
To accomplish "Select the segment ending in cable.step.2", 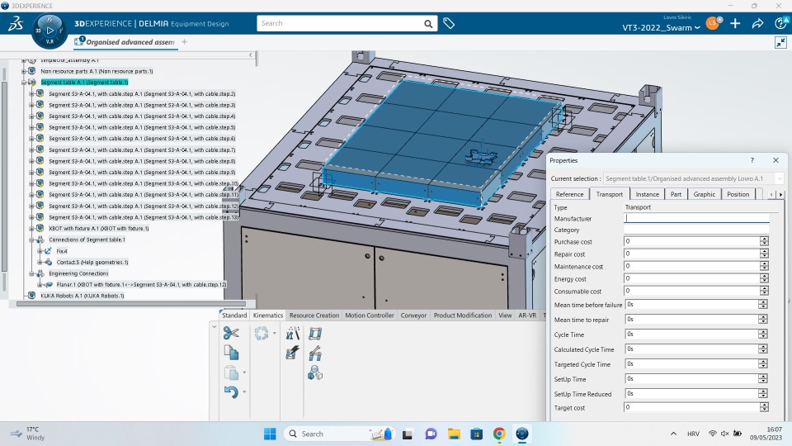I will click(142, 93).
